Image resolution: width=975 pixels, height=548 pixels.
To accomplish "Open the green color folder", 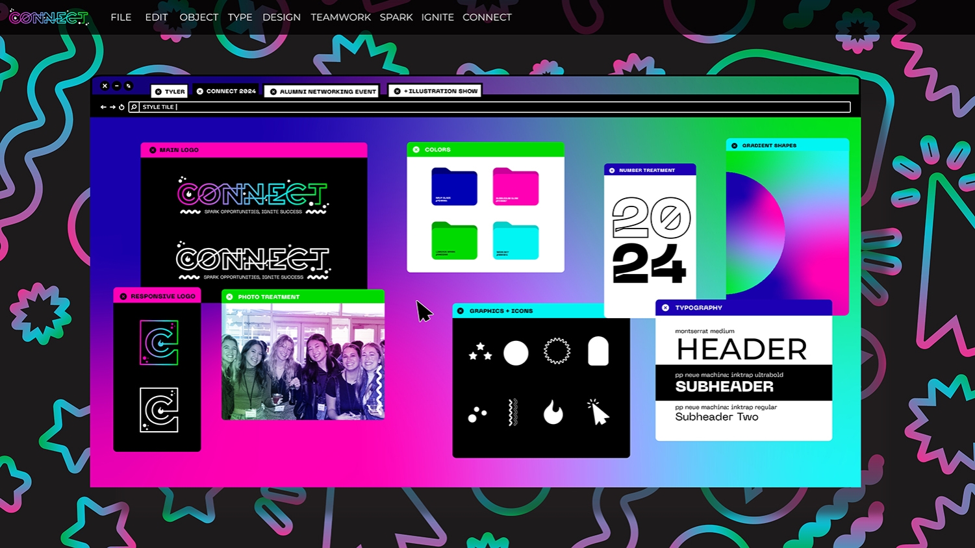I will (454, 241).
